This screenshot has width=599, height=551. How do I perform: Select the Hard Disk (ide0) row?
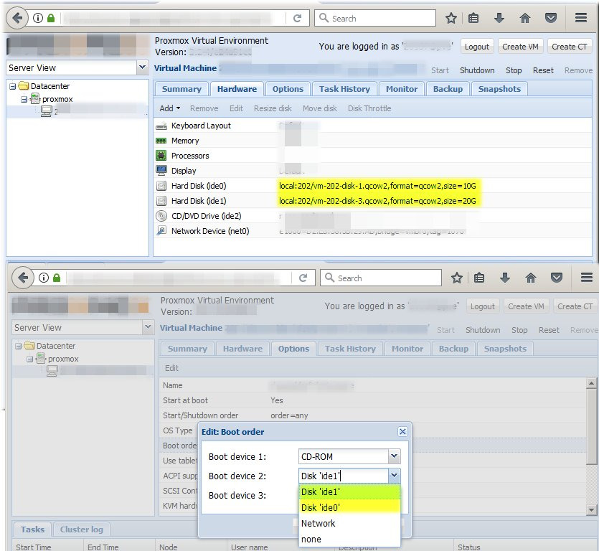(x=373, y=186)
